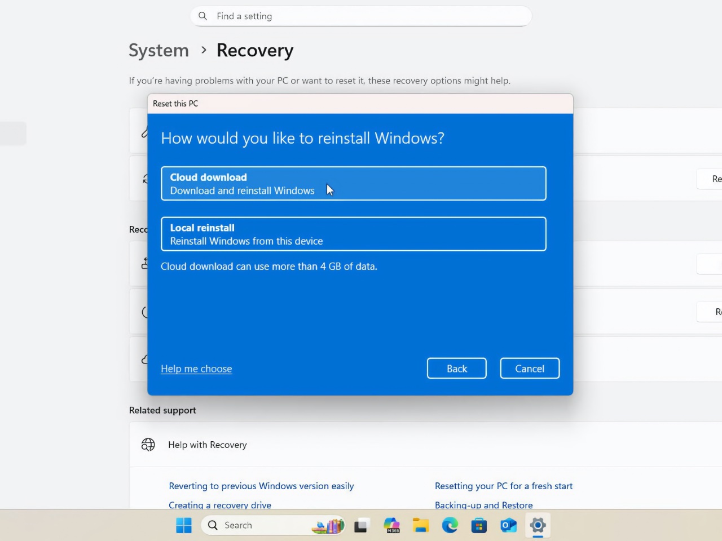Open the Microsoft Store
The width and height of the screenshot is (722, 541).
pyautogui.click(x=479, y=525)
